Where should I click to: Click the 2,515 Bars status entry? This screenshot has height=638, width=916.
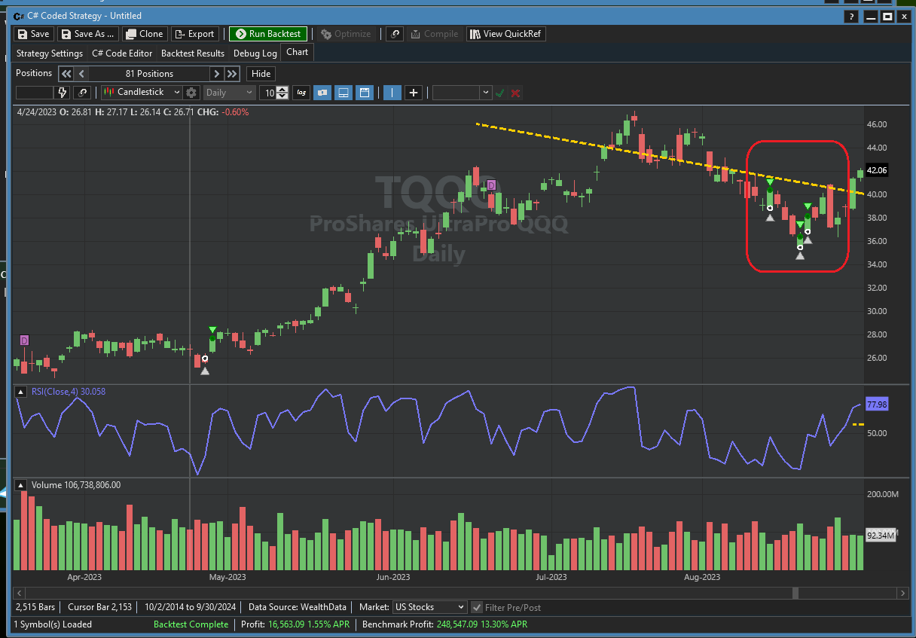pyautogui.click(x=37, y=607)
